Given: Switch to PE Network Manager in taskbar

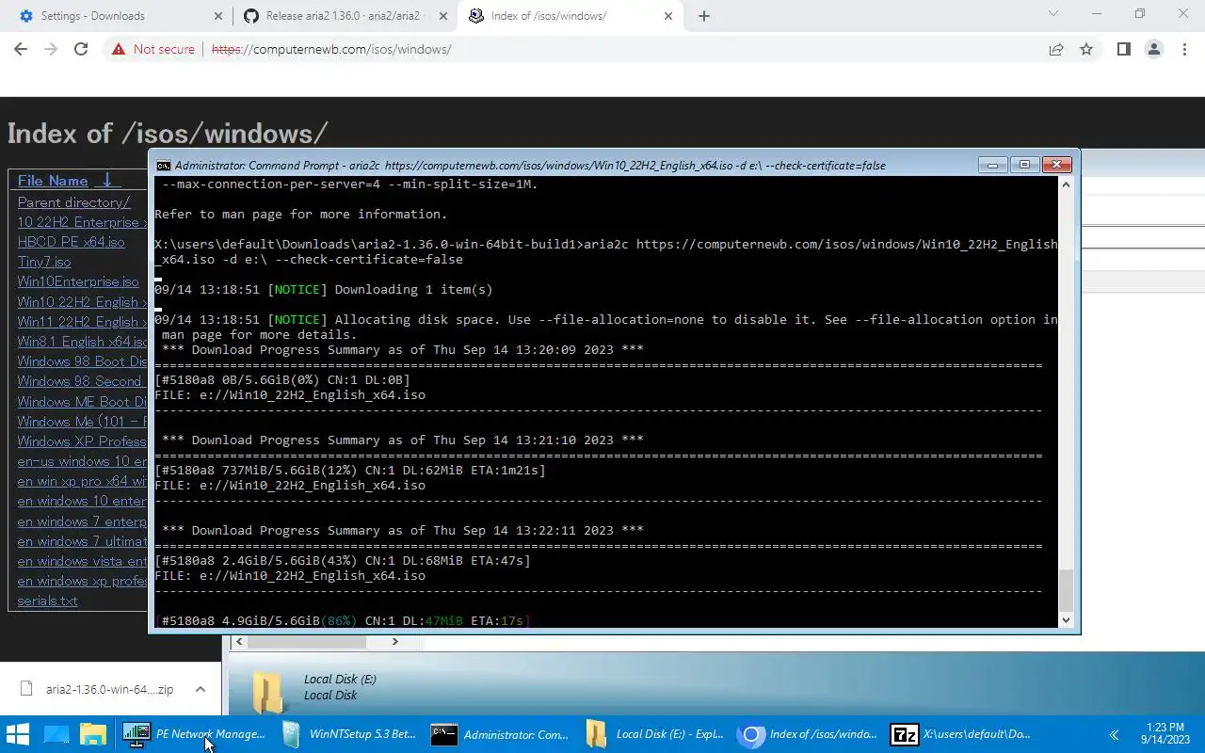Looking at the screenshot, I should tap(193, 734).
